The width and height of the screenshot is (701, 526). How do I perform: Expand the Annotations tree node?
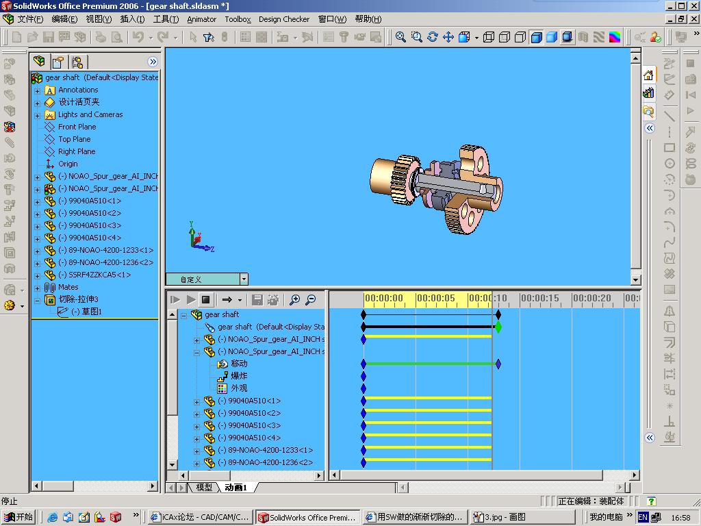(38, 91)
